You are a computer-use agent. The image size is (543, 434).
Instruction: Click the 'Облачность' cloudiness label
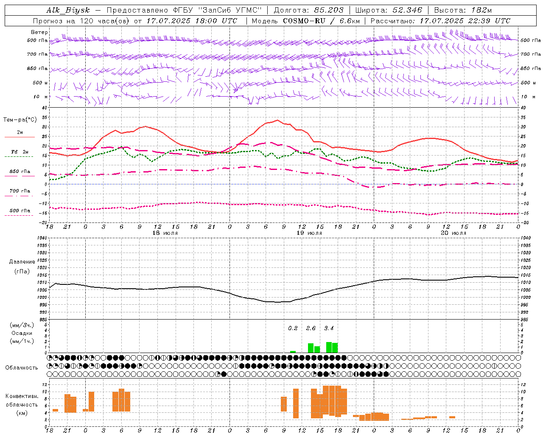click(21, 368)
